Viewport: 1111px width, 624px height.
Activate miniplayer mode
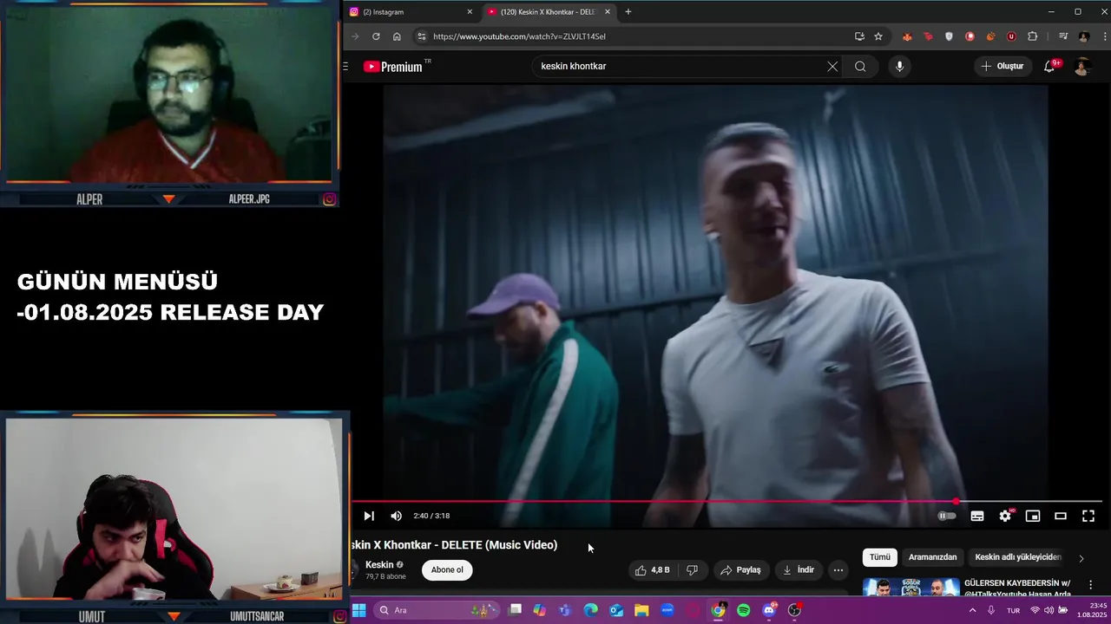(x=1033, y=516)
